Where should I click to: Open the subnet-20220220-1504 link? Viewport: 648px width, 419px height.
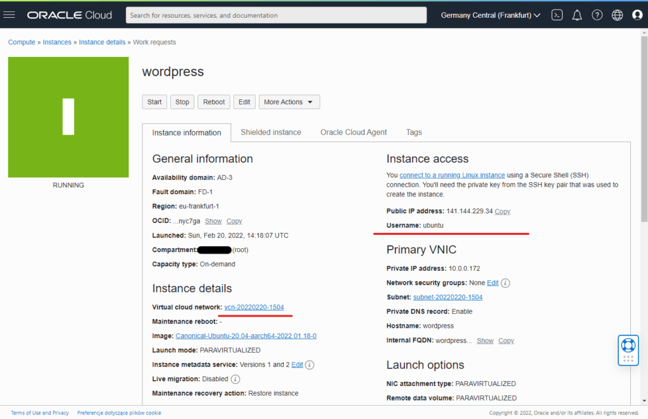pos(448,297)
